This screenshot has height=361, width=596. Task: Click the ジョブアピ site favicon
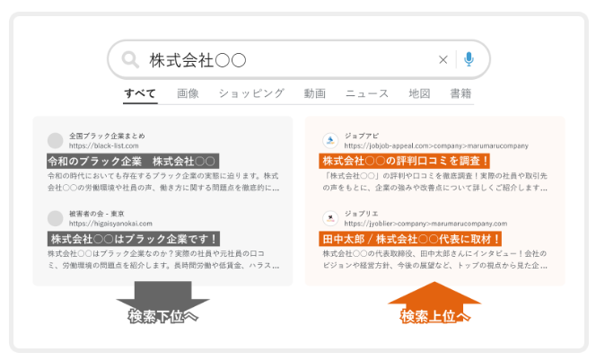click(330, 140)
